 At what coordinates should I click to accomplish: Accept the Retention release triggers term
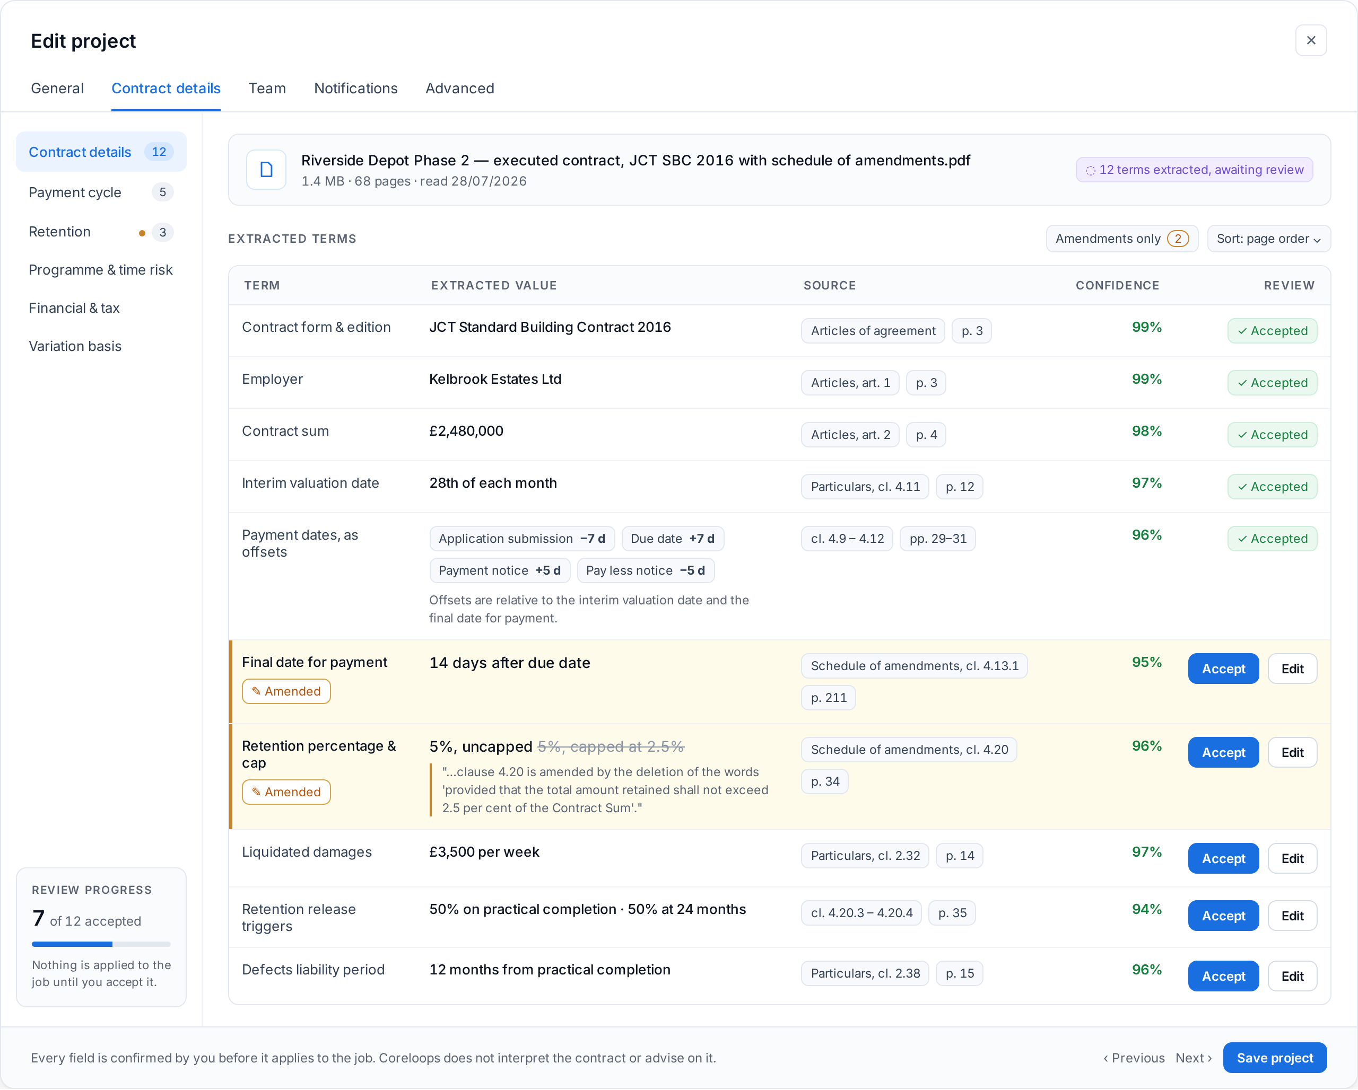(1223, 916)
